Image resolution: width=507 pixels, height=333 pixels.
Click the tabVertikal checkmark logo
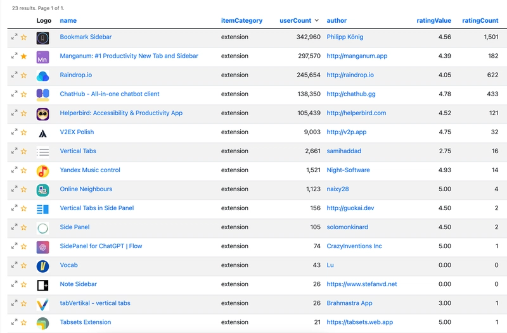point(42,305)
